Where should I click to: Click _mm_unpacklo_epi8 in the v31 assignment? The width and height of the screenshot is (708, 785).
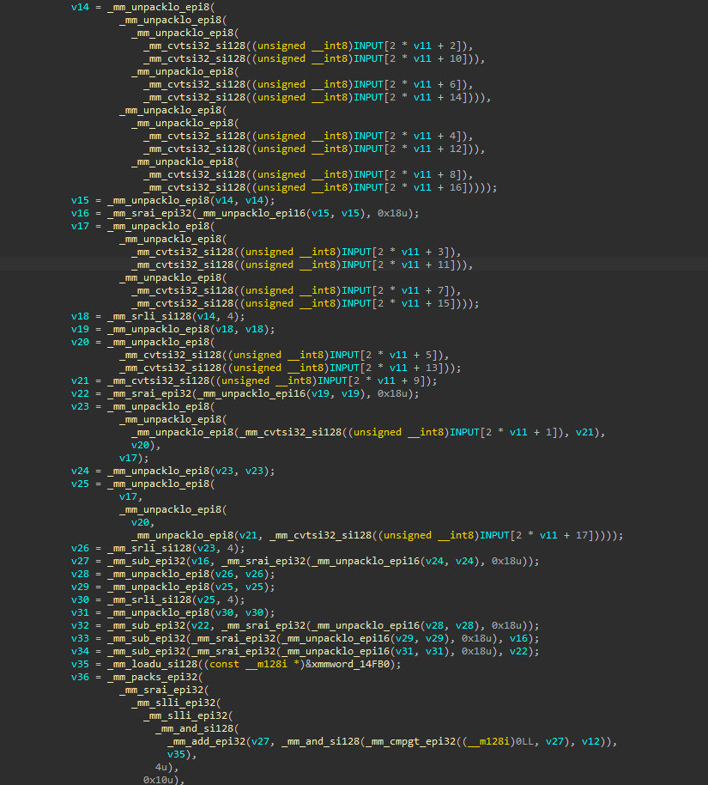159,612
